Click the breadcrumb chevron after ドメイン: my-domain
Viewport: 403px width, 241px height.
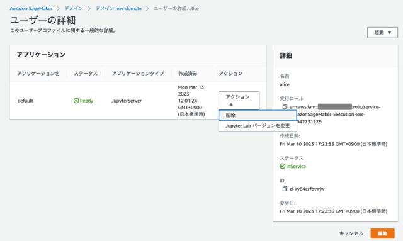pyautogui.click(x=147, y=8)
